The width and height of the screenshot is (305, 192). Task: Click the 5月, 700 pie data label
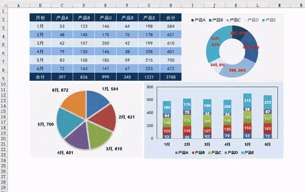[x=46, y=124]
